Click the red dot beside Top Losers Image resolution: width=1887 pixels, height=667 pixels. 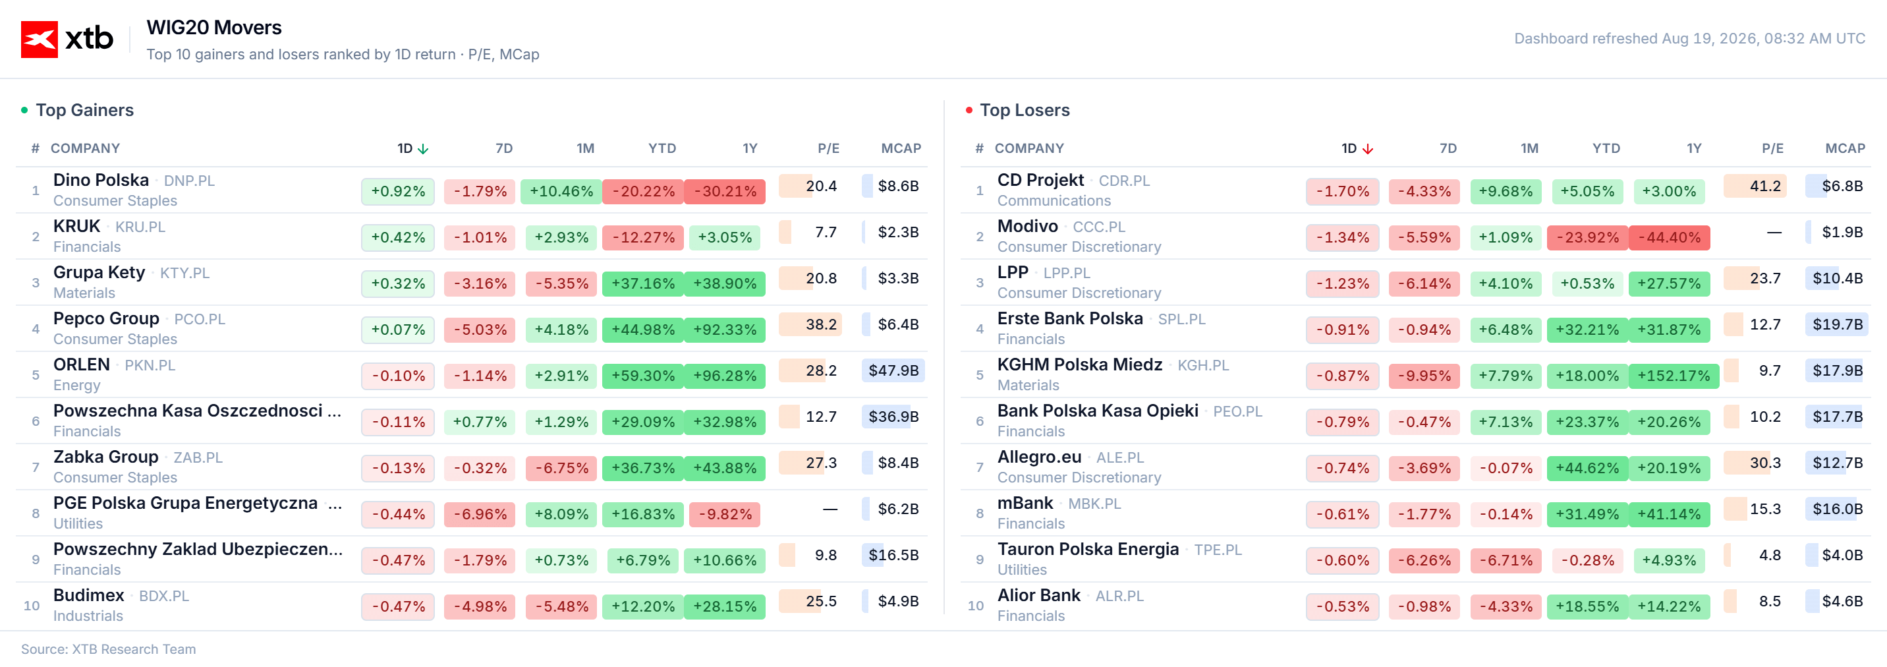click(969, 110)
